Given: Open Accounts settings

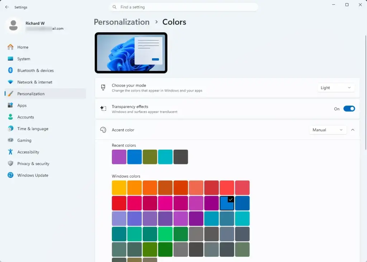Looking at the screenshot, I should (46, 117).
